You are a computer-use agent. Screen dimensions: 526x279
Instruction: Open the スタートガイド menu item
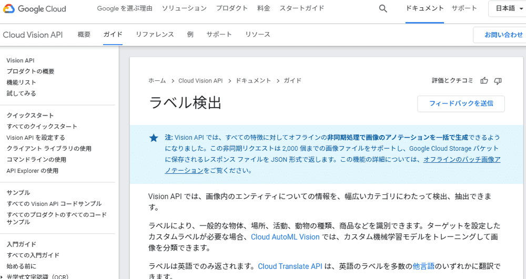(301, 8)
